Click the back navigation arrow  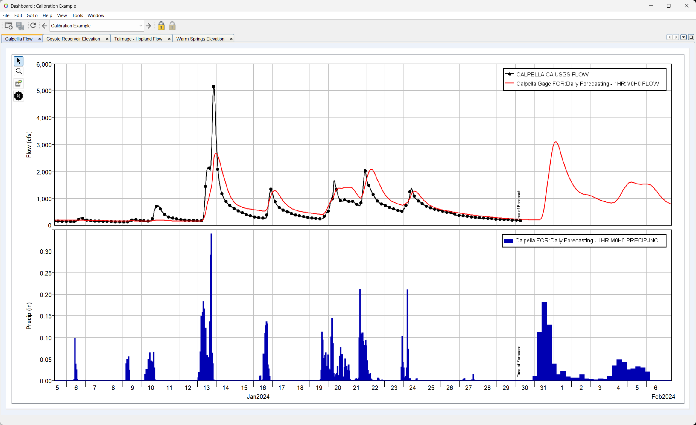coord(44,26)
